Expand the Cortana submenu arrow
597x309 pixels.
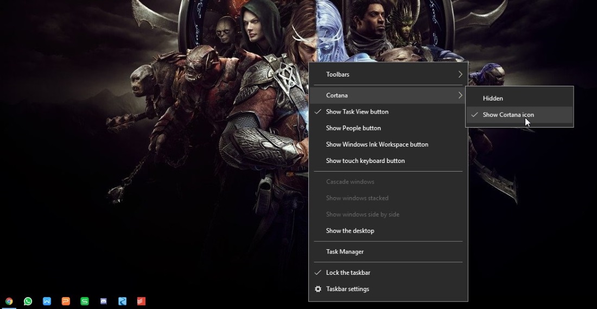click(x=460, y=95)
